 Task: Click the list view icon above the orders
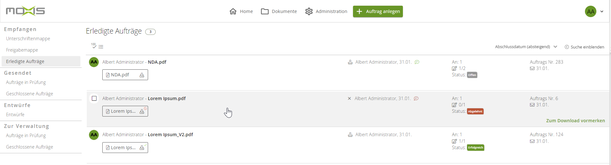pos(101,47)
